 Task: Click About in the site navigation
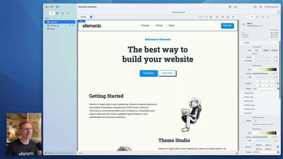172,26
